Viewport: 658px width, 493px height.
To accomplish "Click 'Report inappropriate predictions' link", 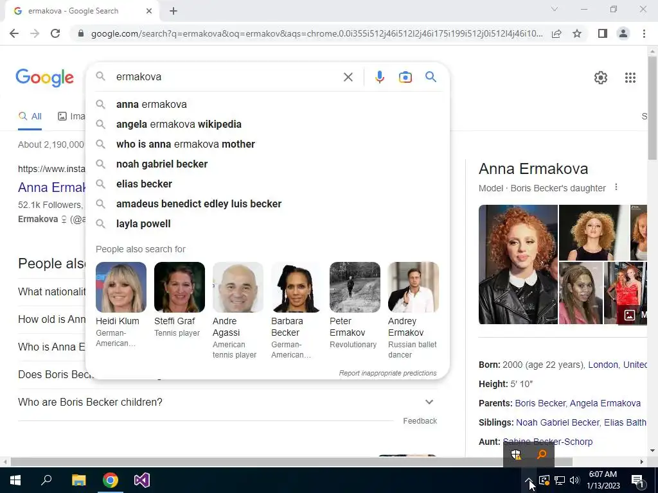I will pos(387,373).
